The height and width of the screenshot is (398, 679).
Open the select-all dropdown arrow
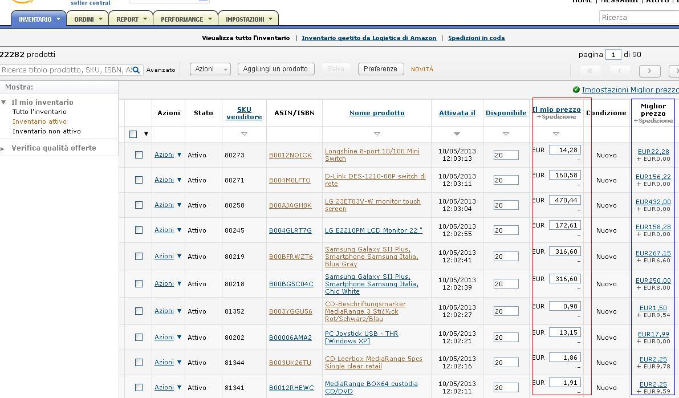(146, 134)
